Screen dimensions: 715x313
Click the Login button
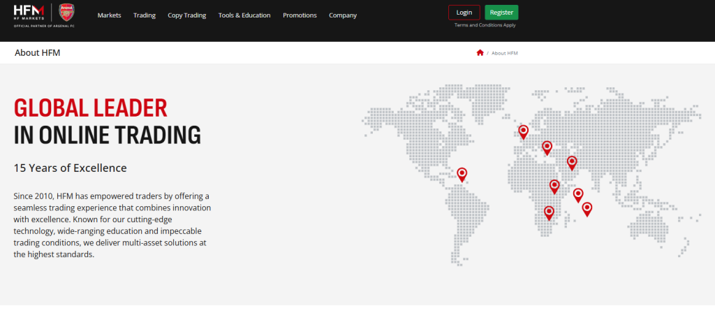464,13
